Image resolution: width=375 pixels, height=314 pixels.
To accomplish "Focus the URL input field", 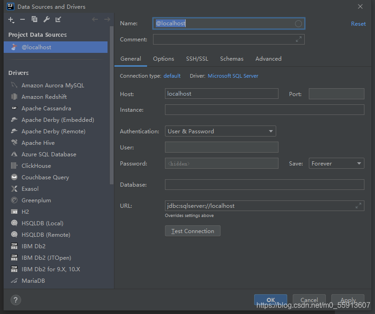I will coord(265,206).
